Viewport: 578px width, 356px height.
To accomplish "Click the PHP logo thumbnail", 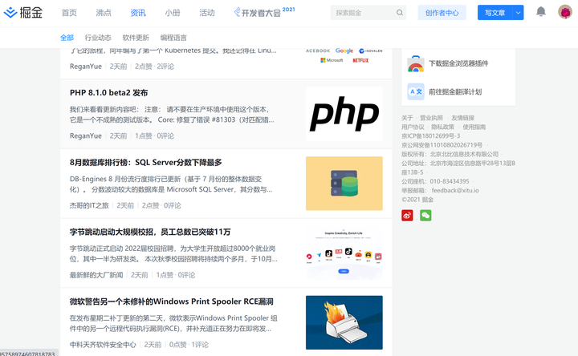I will coord(344,114).
